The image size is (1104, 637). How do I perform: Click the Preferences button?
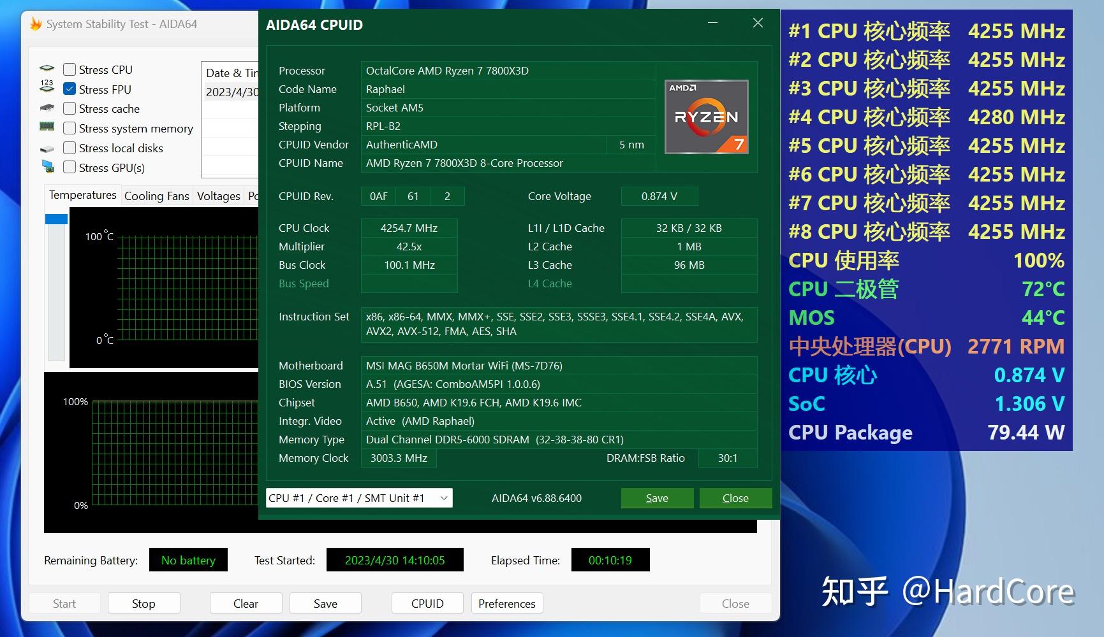[x=506, y=603]
